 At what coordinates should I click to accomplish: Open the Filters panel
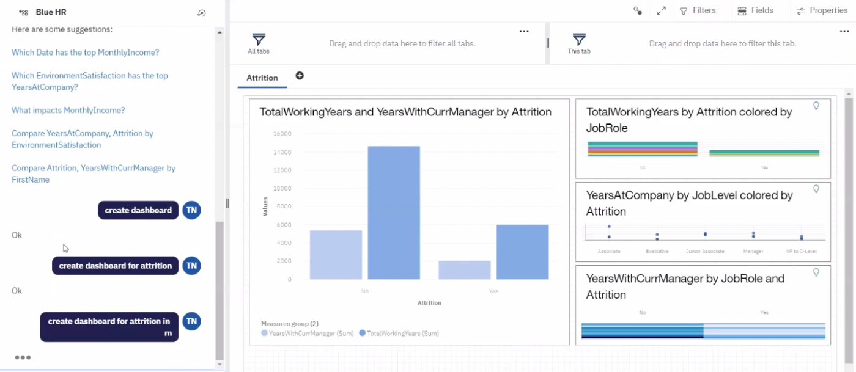point(701,10)
